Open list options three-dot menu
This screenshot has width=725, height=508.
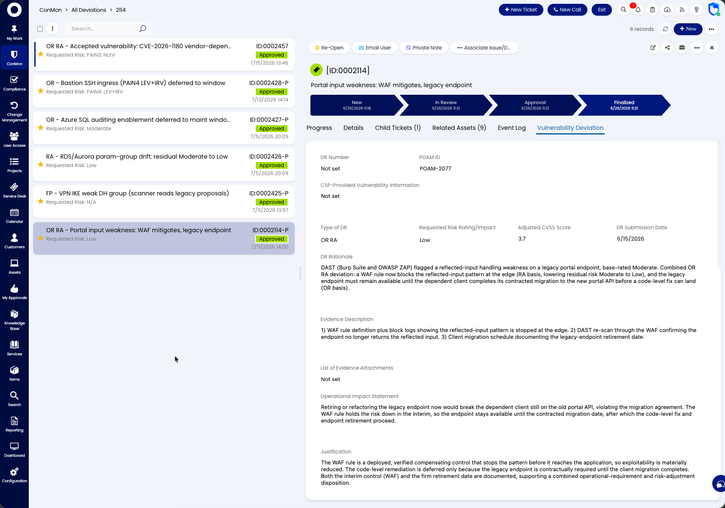pos(53,29)
